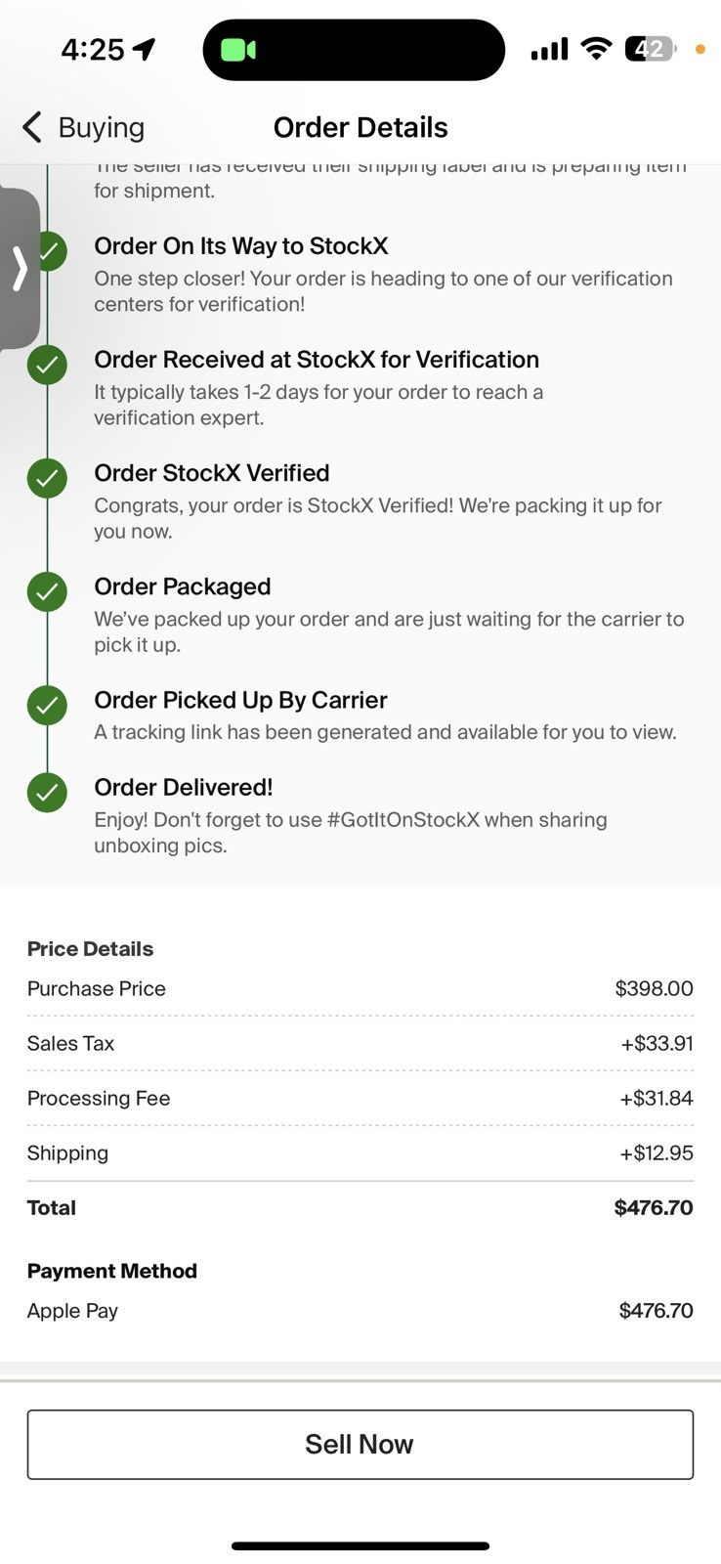The image size is (721, 1564).
Task: Open the FaceTime camera indicator in Dynamic Island
Action: pos(238,50)
